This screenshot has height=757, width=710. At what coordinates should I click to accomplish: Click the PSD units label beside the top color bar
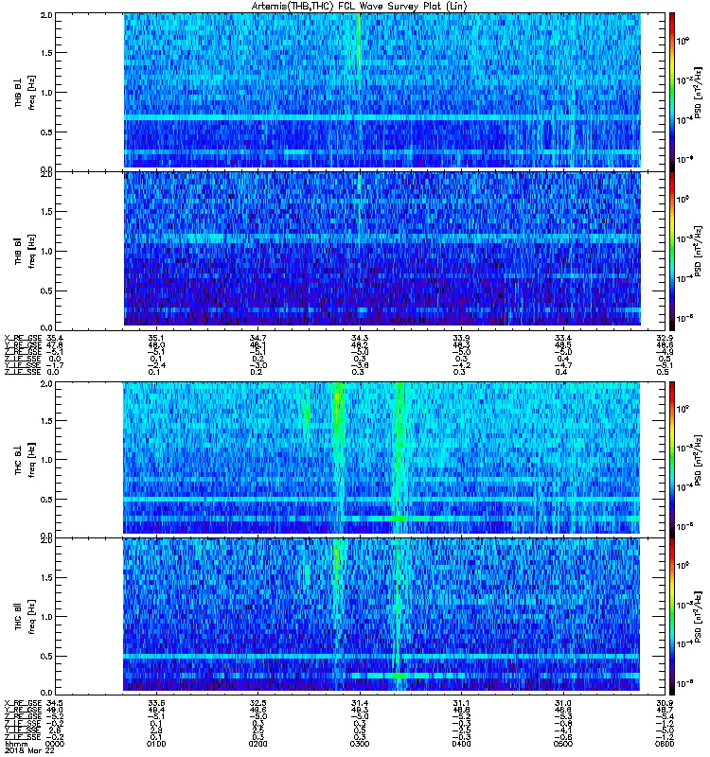pyautogui.click(x=698, y=92)
